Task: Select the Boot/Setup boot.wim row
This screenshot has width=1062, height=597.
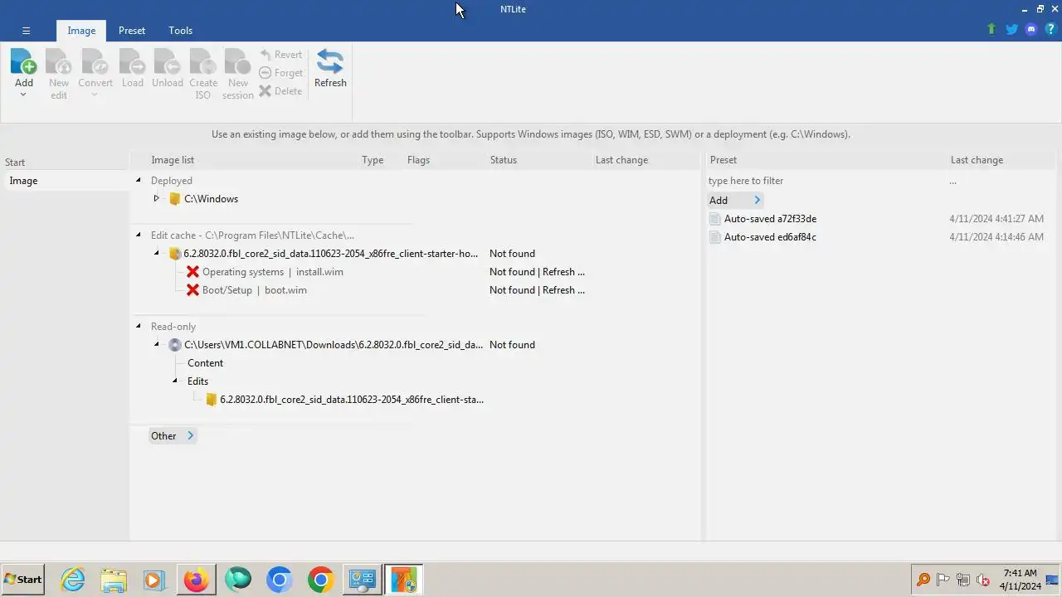Action: 254,290
